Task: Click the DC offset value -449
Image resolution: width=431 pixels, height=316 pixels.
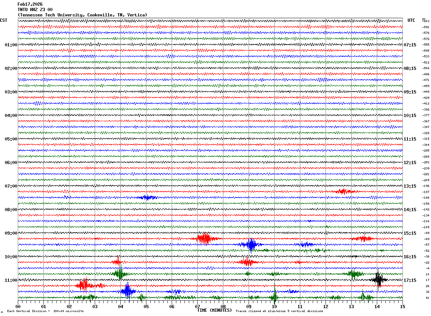Action: coord(426,92)
